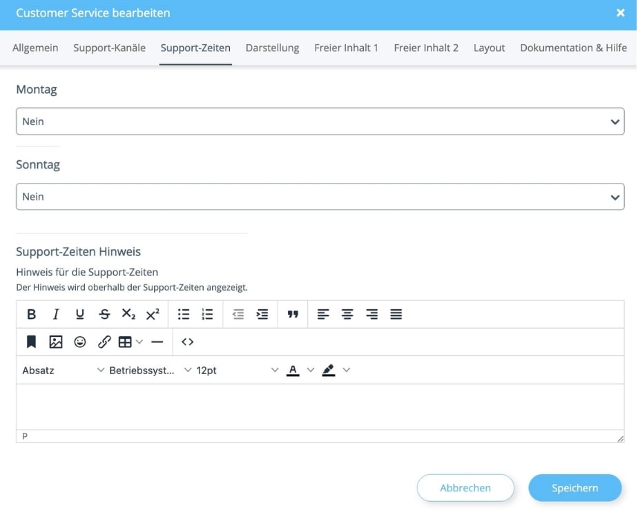Apply strikethrough formatting
Viewport: 638px width, 519px height.
104,315
